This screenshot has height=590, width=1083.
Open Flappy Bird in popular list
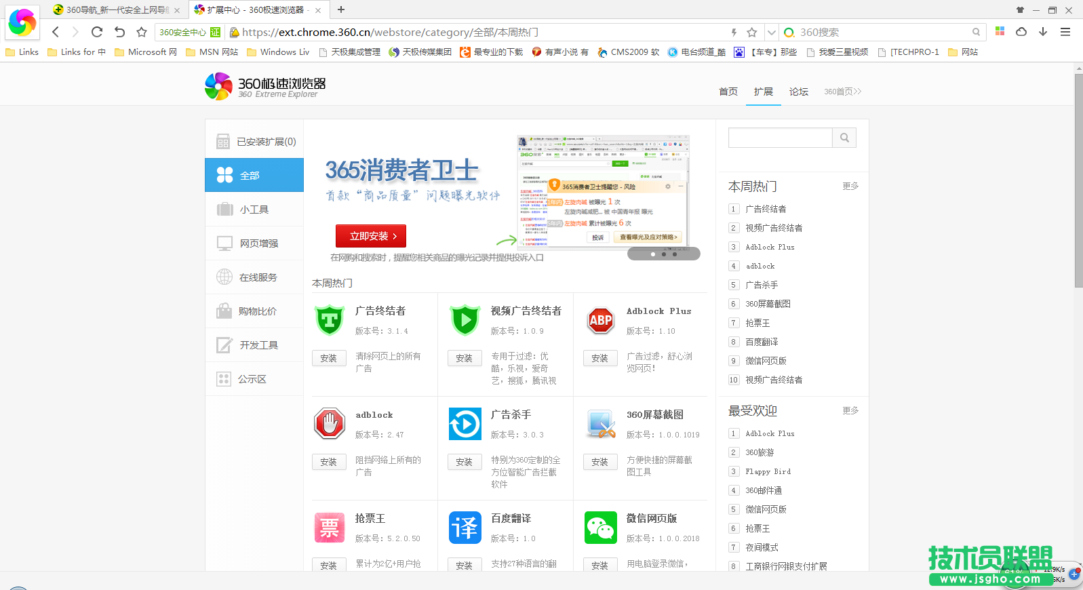(x=768, y=471)
